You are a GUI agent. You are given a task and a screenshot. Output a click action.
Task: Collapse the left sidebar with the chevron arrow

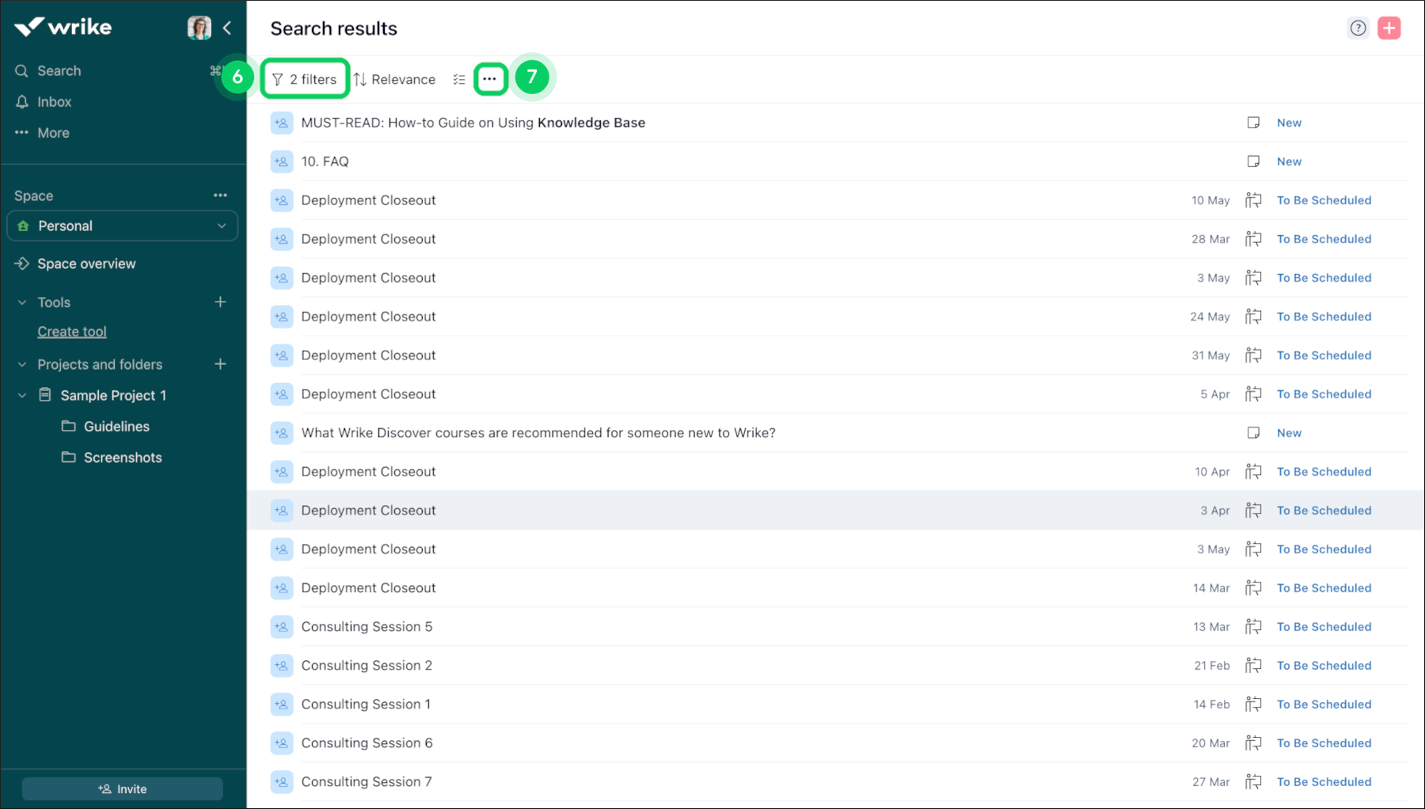[x=228, y=28]
